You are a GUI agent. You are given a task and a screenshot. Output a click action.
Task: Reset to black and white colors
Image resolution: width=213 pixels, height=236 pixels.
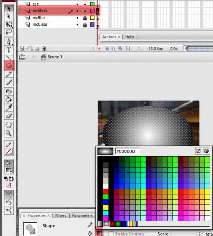tap(6, 179)
